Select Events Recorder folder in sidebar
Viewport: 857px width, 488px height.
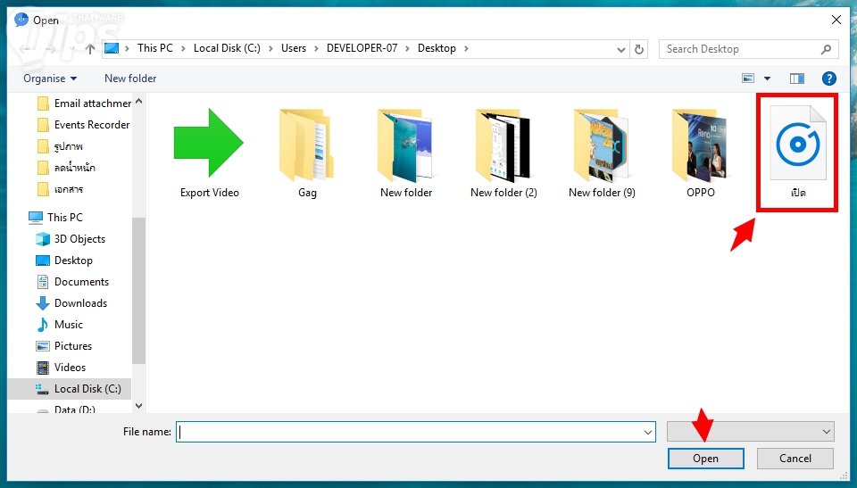tap(84, 125)
